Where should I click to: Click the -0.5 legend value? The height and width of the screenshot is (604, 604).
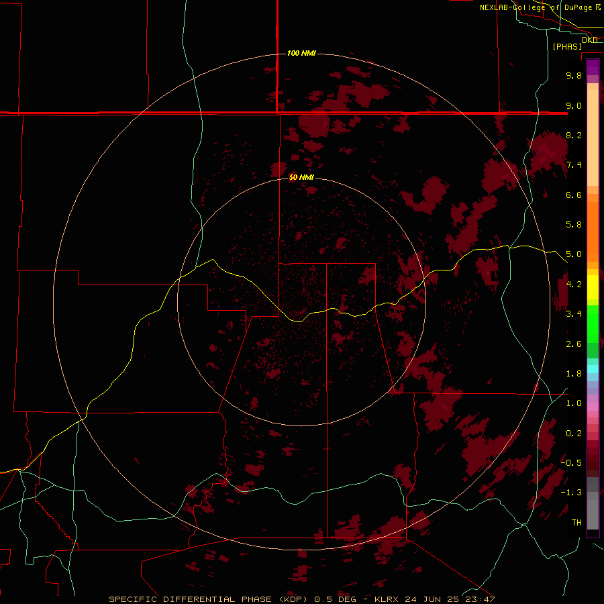click(571, 463)
